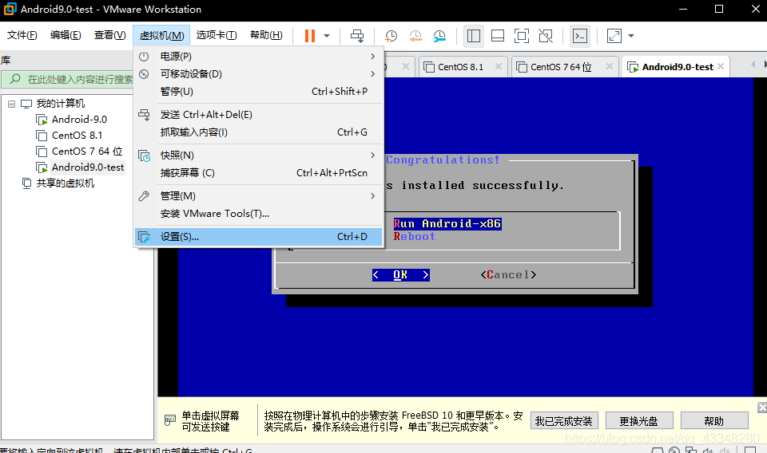The height and width of the screenshot is (453, 767).
Task: Click Cancel in the installer dialog
Action: [x=508, y=275]
